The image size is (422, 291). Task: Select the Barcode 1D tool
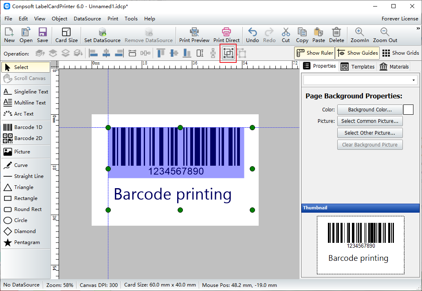tap(26, 127)
